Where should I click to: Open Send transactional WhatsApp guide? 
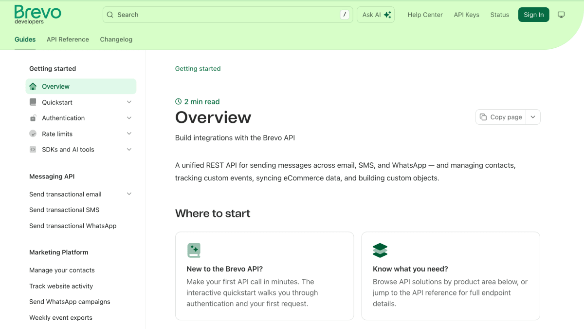point(73,226)
